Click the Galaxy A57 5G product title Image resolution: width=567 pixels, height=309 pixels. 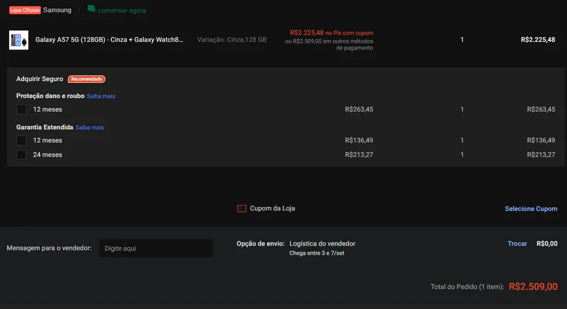click(x=109, y=40)
